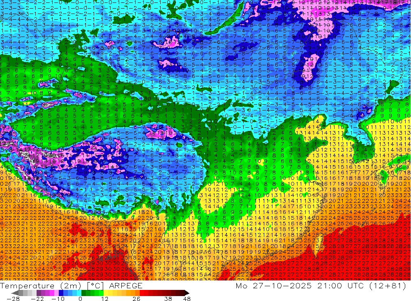The image size is (411, 301).
Task: Click the right arrow end of color scale
Action: 187,293
